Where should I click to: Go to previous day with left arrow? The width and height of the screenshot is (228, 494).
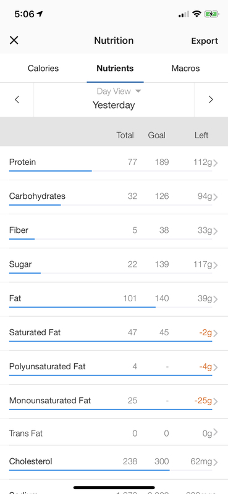(17, 100)
